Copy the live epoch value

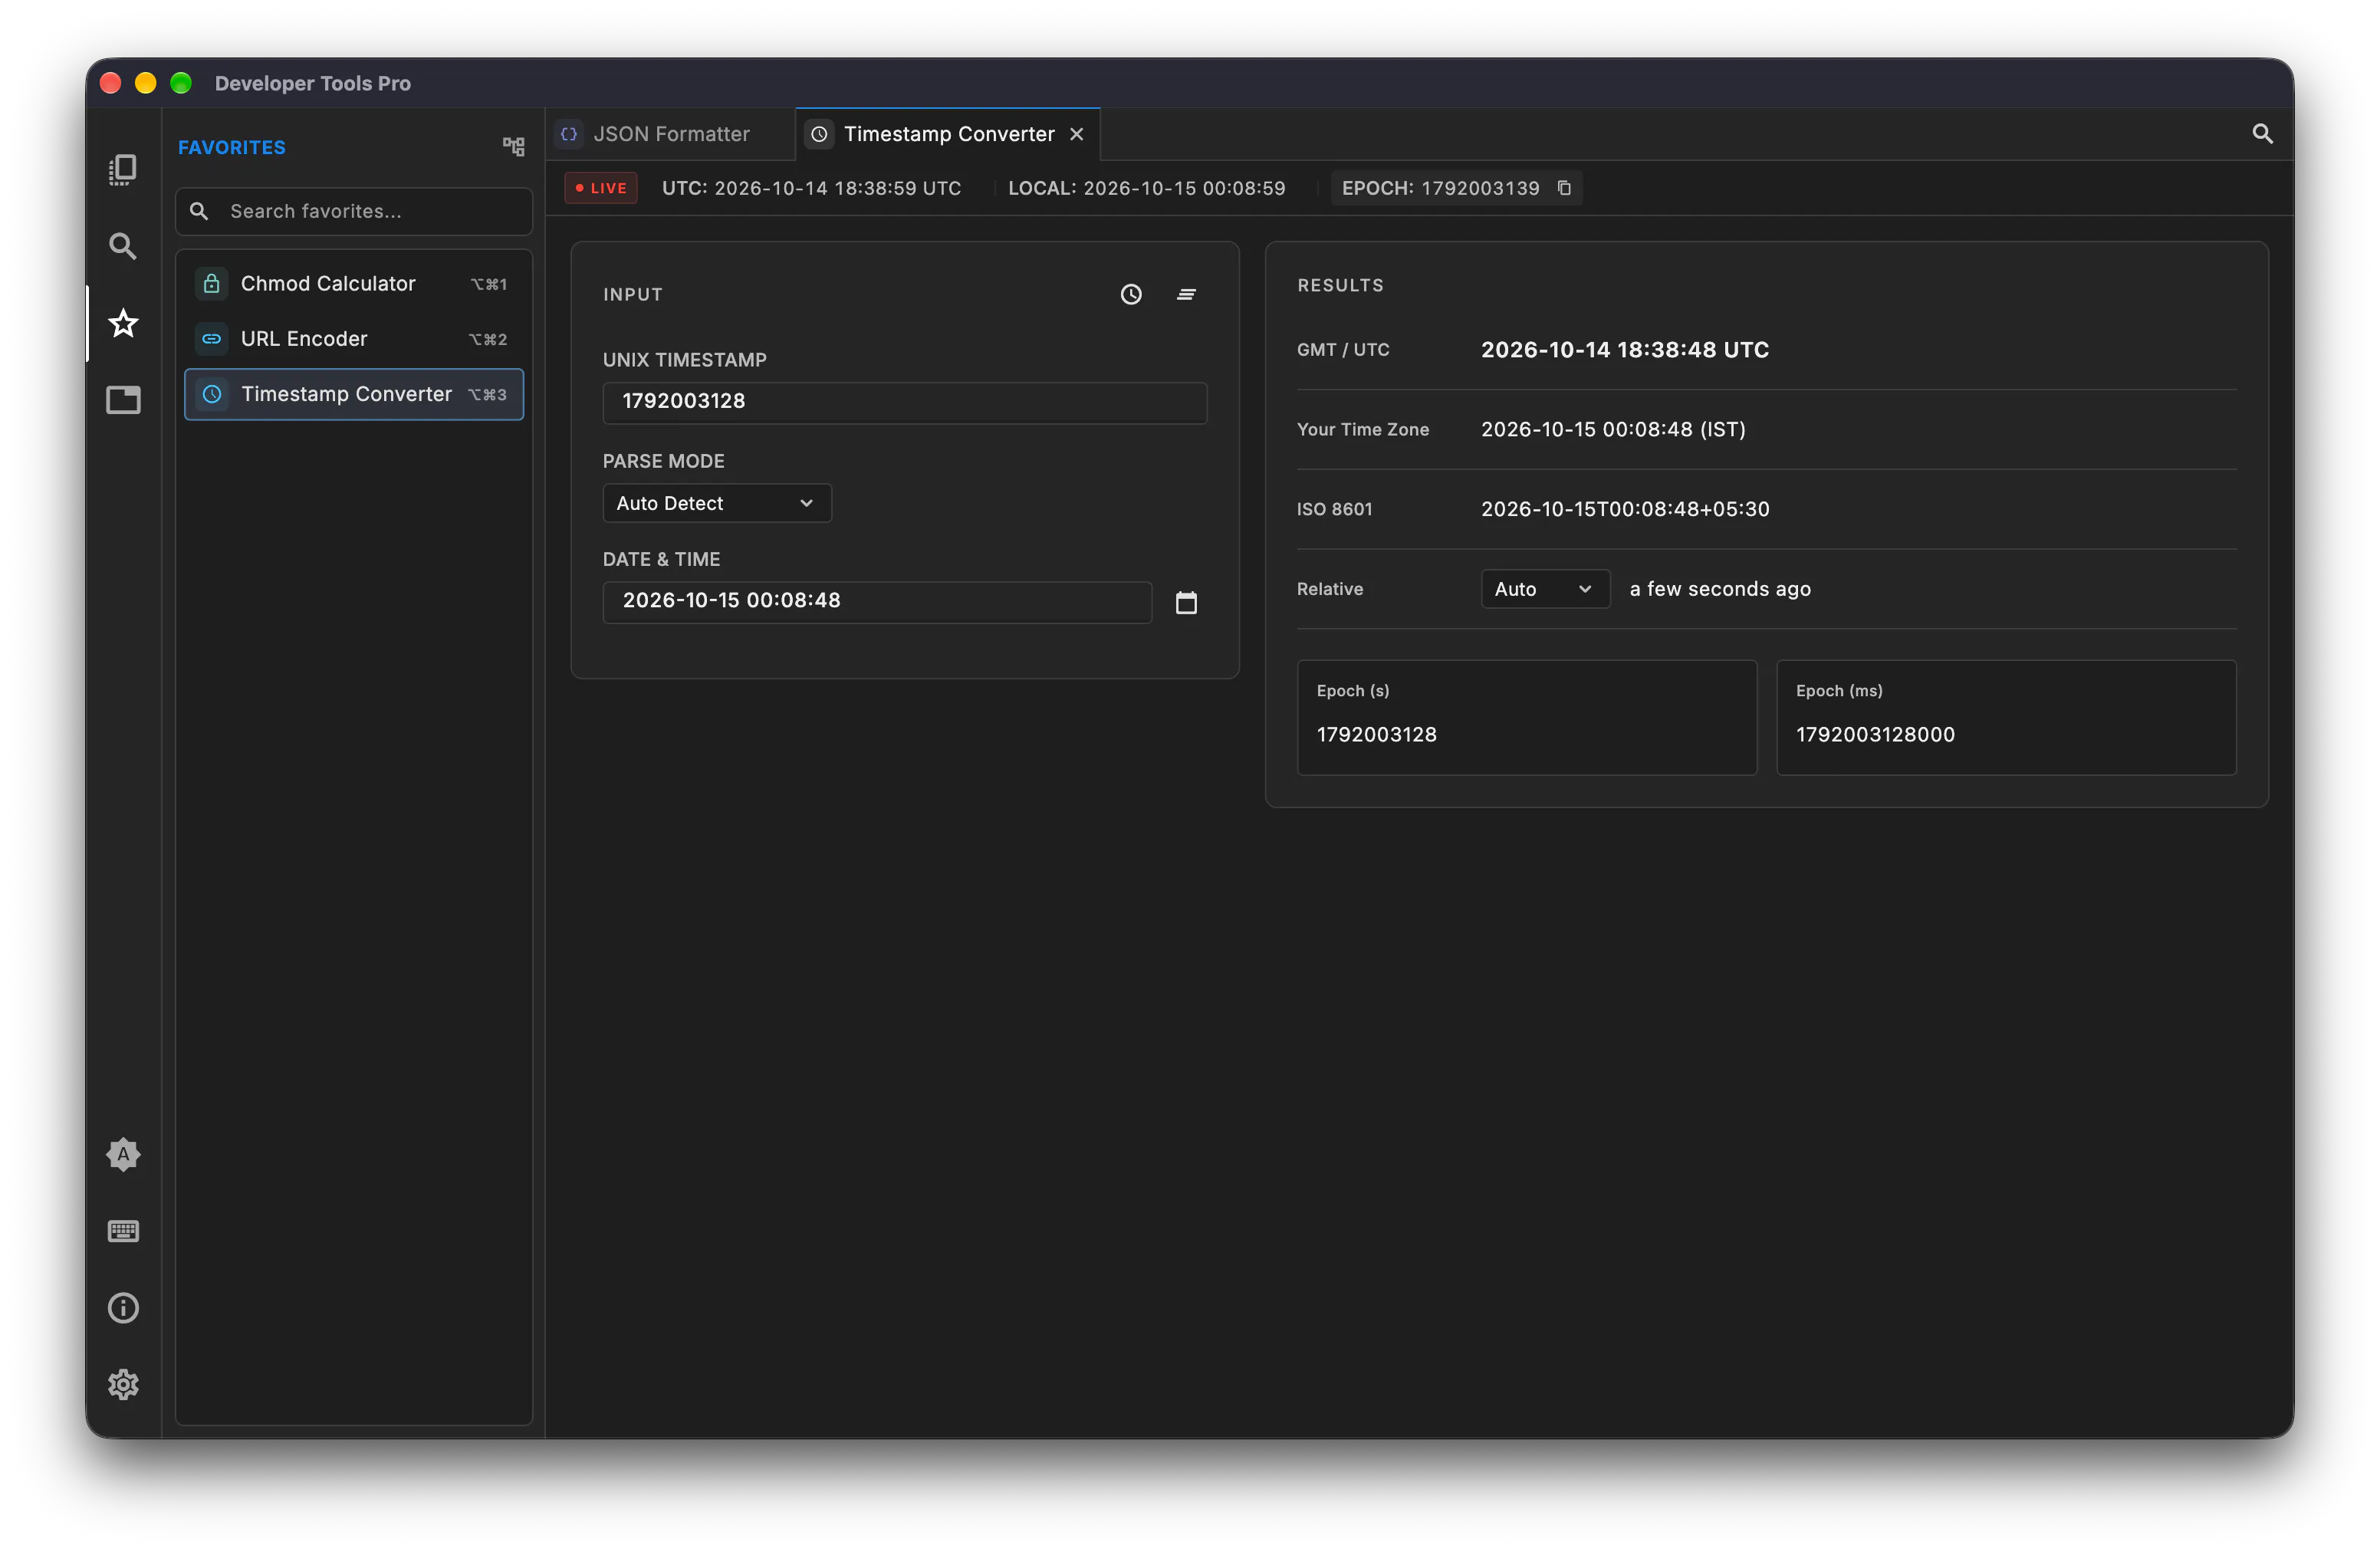pos(1564,188)
